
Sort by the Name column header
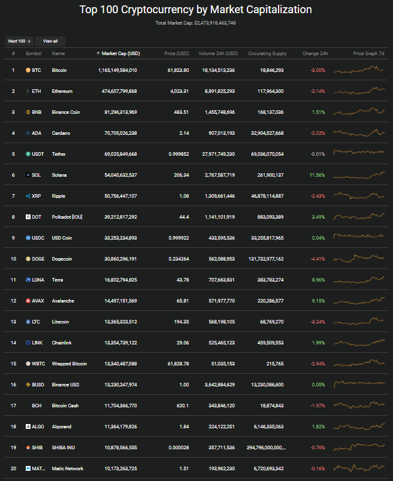point(58,53)
